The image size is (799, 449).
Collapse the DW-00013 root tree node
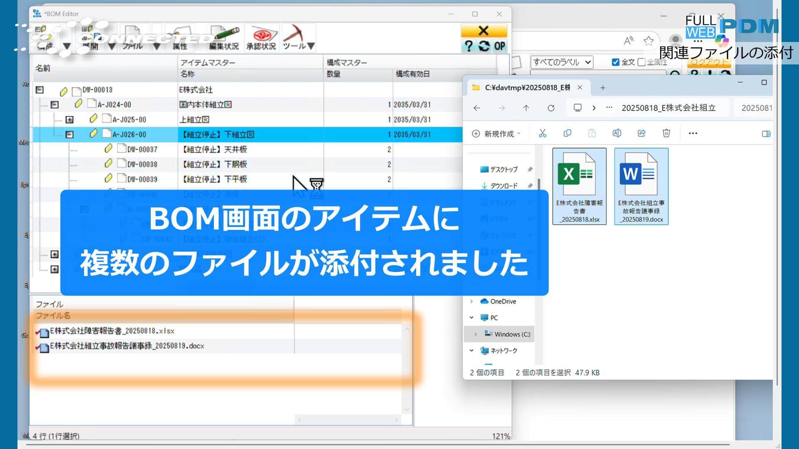tap(39, 89)
